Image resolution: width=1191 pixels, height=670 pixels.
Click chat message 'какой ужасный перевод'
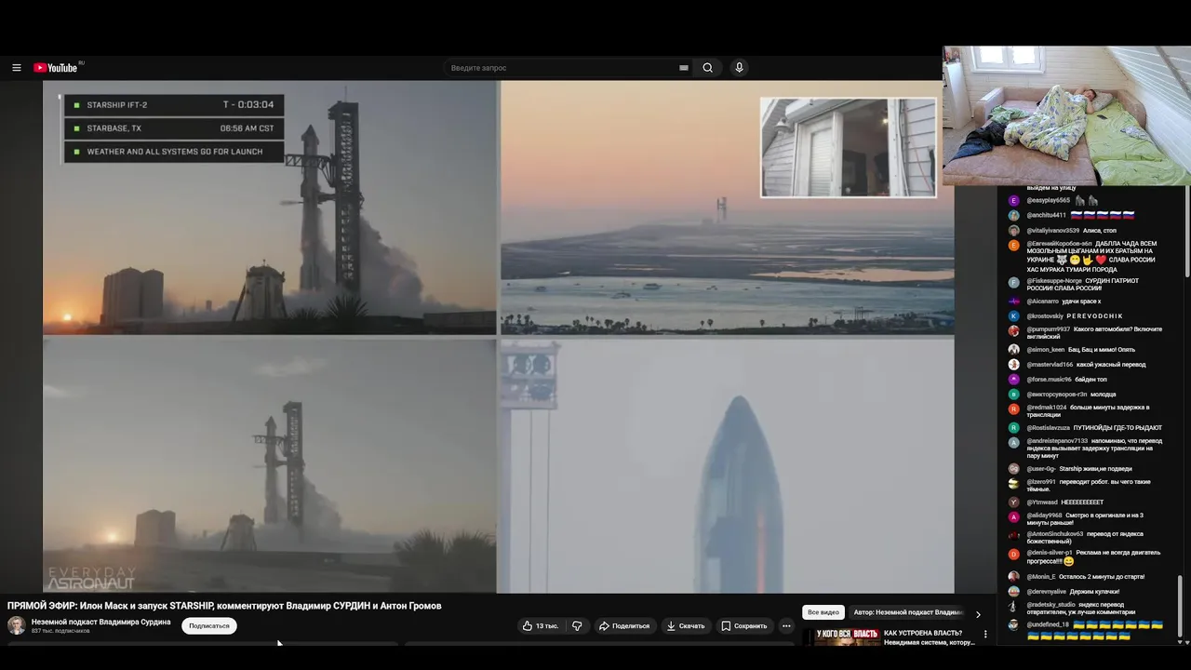(1111, 365)
